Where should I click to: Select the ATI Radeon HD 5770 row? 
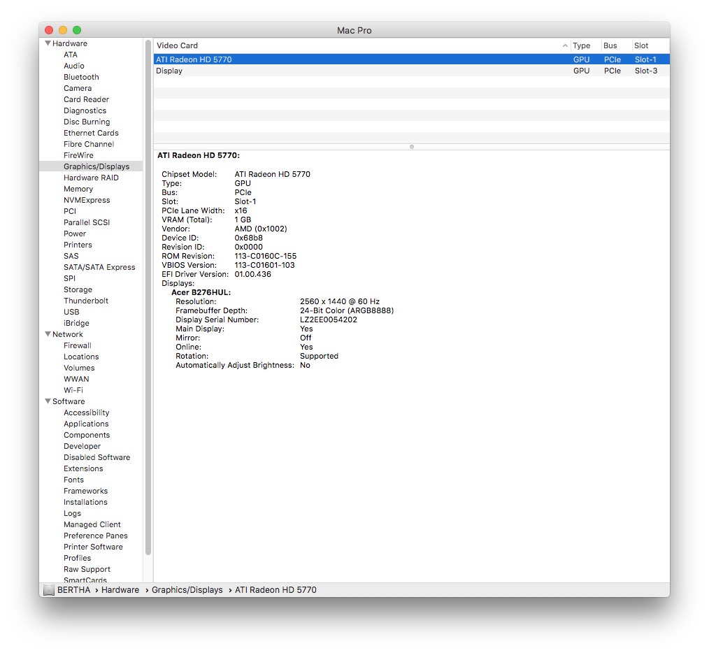click(x=411, y=59)
